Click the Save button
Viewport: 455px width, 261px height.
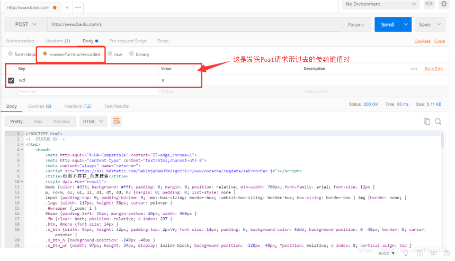pyautogui.click(x=424, y=24)
